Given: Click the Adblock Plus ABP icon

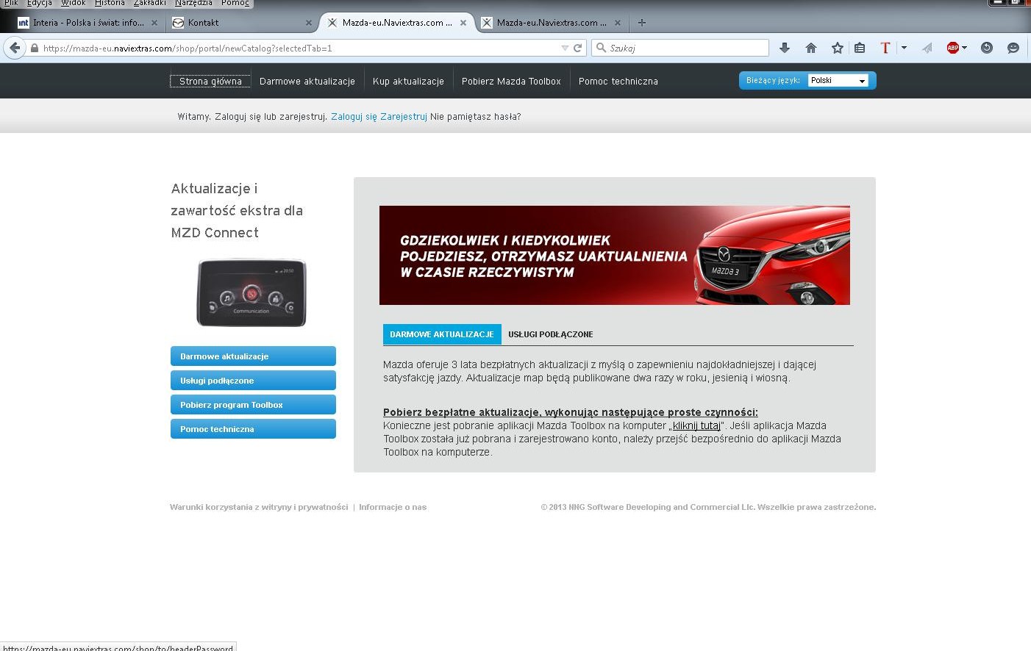Looking at the screenshot, I should (x=952, y=48).
